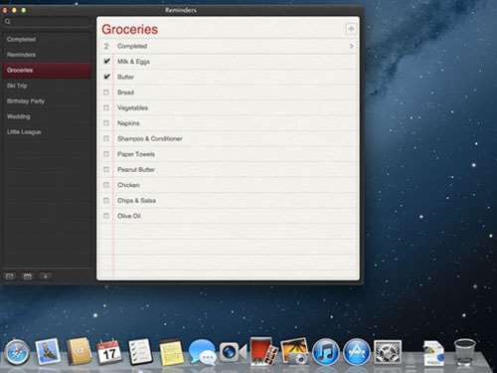
Task: Check off the Bread item
Action: click(x=106, y=93)
